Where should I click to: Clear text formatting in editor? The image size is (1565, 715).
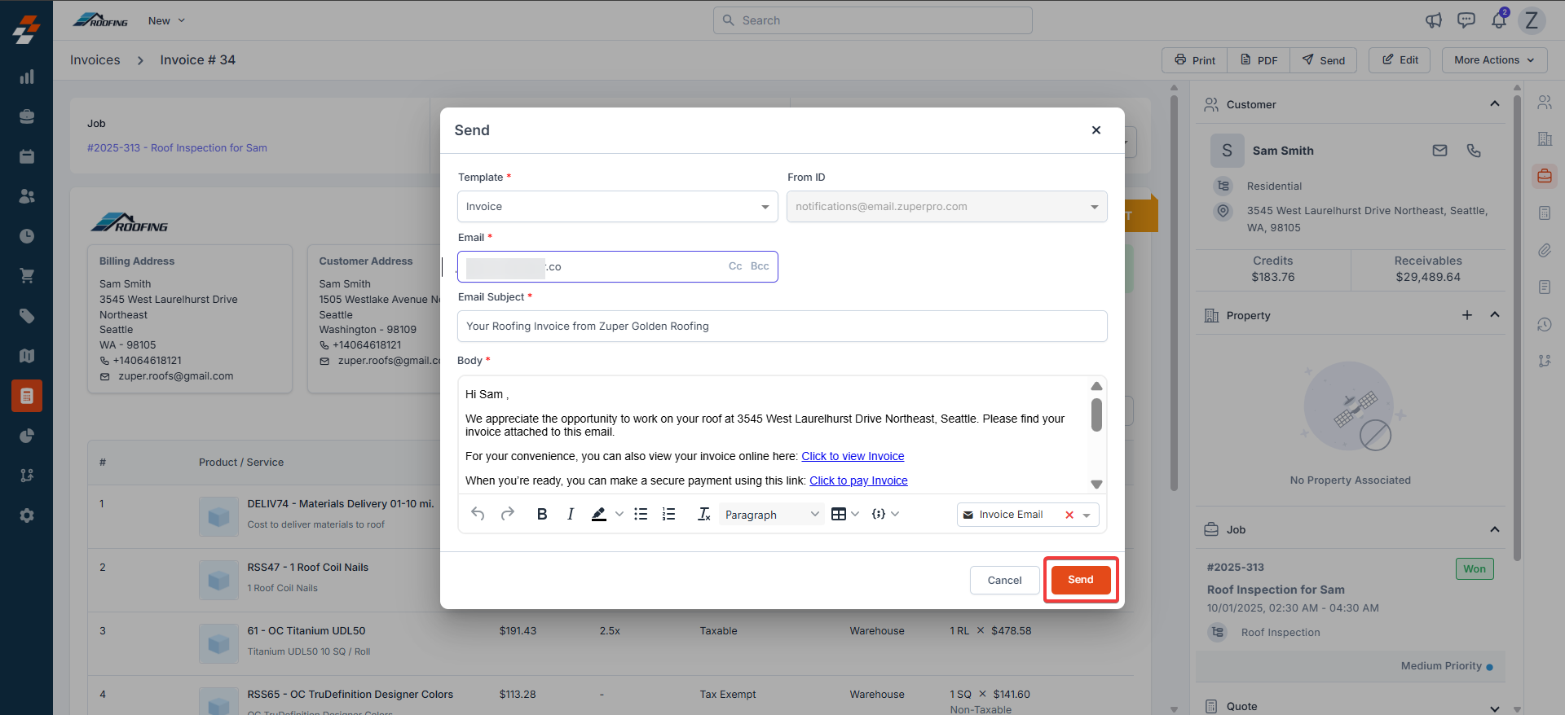[704, 514]
